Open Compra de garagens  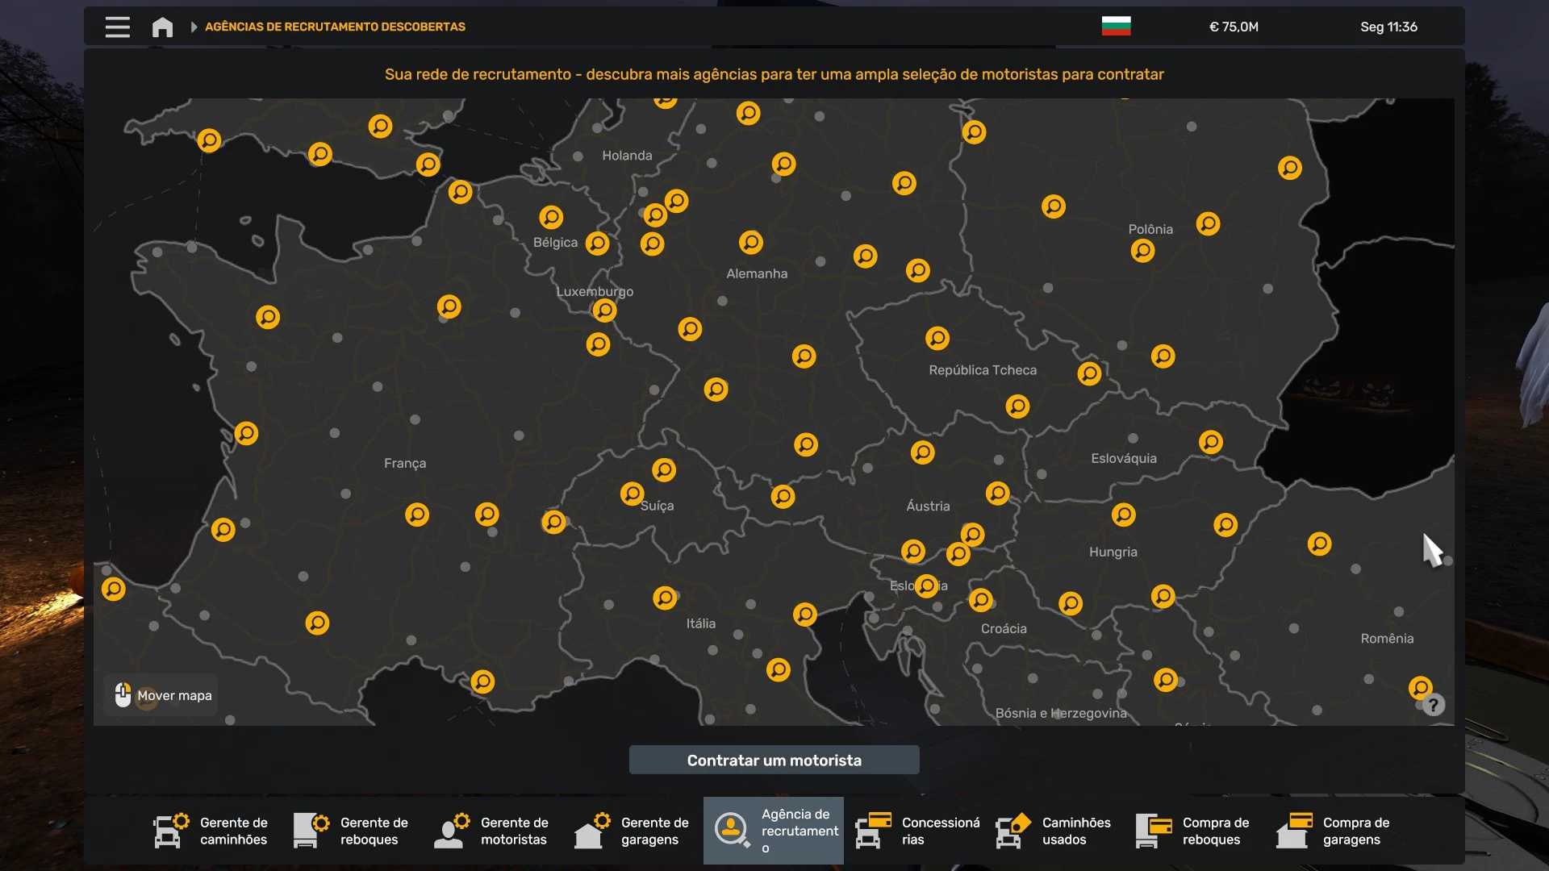[1334, 831]
